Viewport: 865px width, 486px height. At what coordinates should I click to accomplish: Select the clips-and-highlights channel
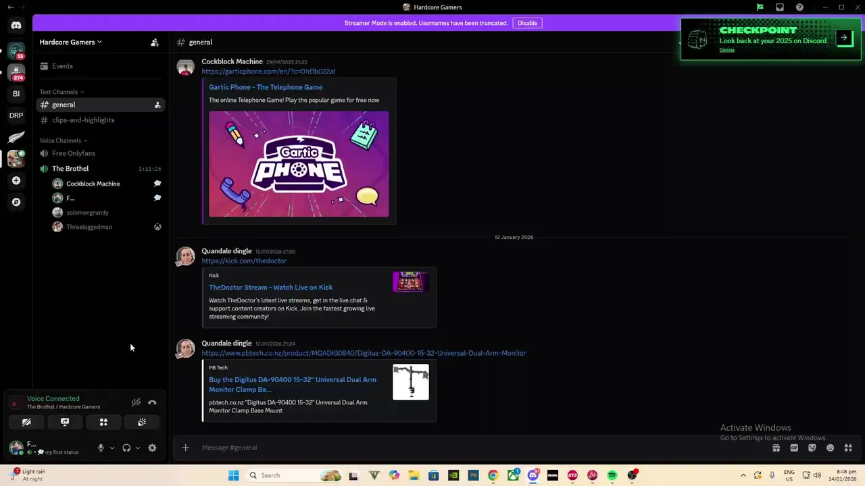pyautogui.click(x=101, y=120)
